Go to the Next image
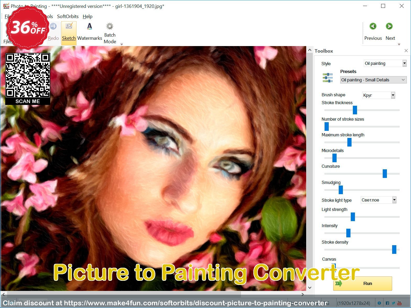Viewport: 411px width, 308px height. click(390, 31)
